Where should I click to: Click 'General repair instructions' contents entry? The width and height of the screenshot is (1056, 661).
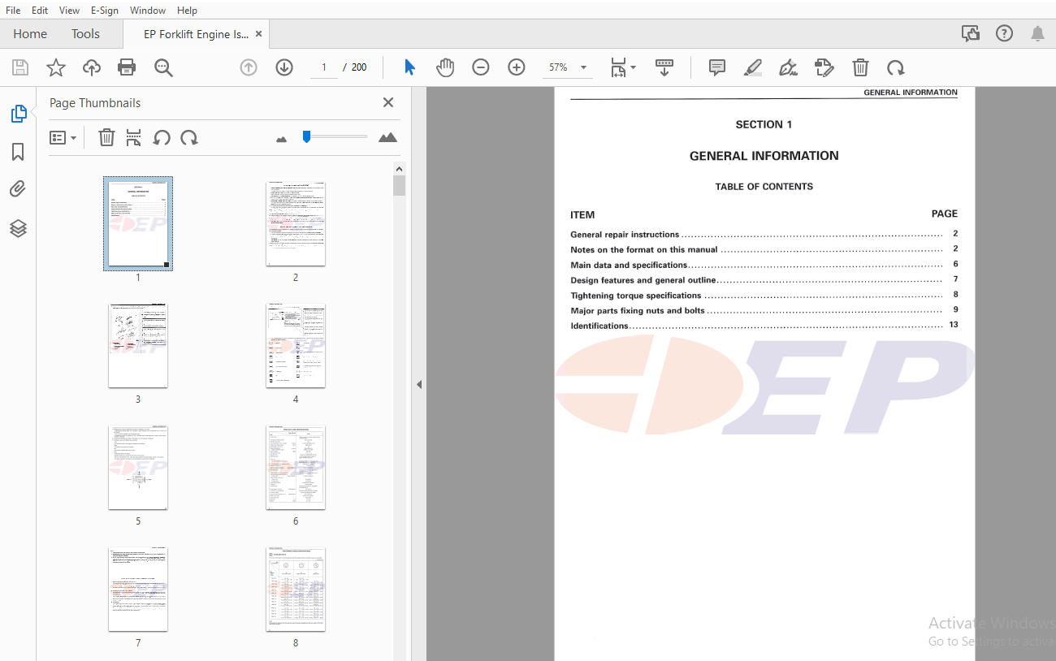625,235
